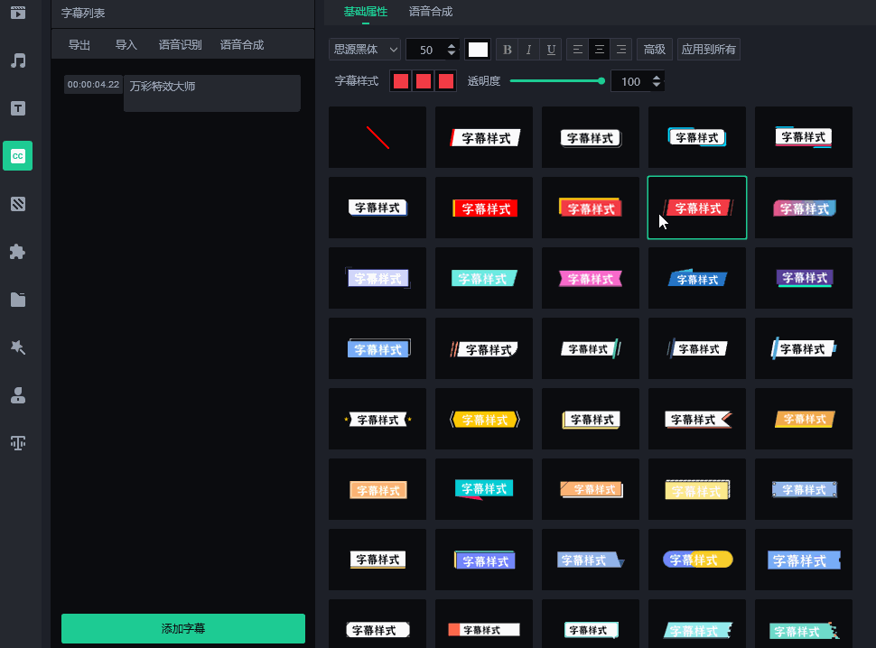This screenshot has height=648, width=876.
Task: Open the files panel with folder icon
Action: click(x=18, y=300)
